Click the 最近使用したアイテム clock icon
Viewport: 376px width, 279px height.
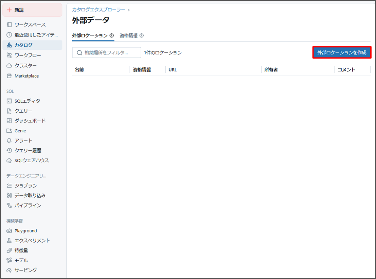pos(9,35)
